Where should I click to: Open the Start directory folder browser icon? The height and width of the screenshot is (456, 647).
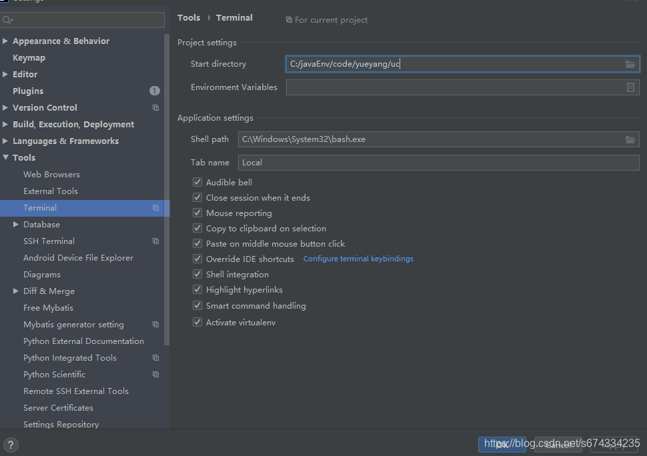(631, 63)
